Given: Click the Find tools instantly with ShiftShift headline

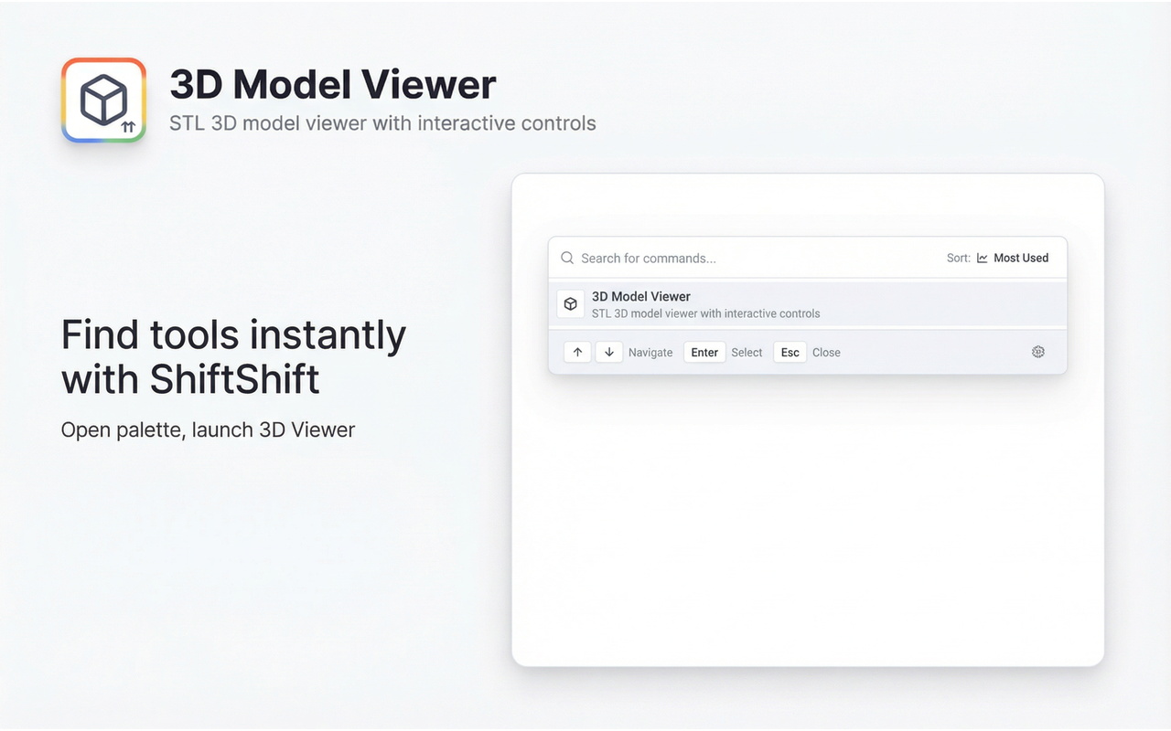Looking at the screenshot, I should coord(233,356).
